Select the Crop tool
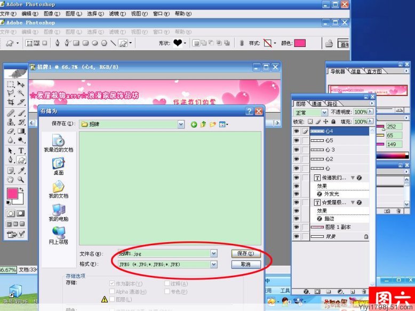Screen dimensions: 415x311 pyautogui.click(x=10, y=102)
